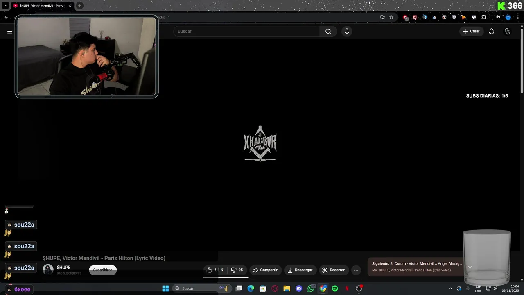Open the $HUPE channel avatar
The width and height of the screenshot is (524, 295).
click(48, 270)
